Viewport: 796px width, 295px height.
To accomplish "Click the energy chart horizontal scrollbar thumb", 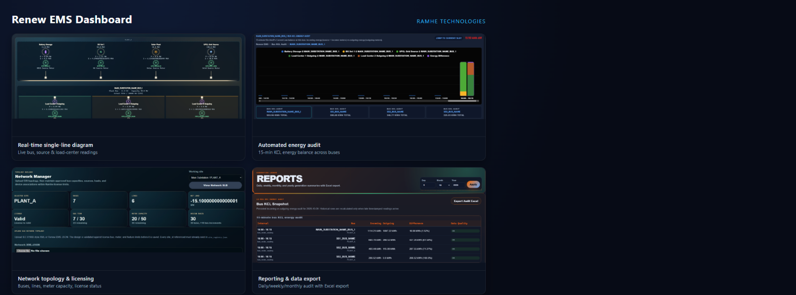I will click(x=461, y=101).
